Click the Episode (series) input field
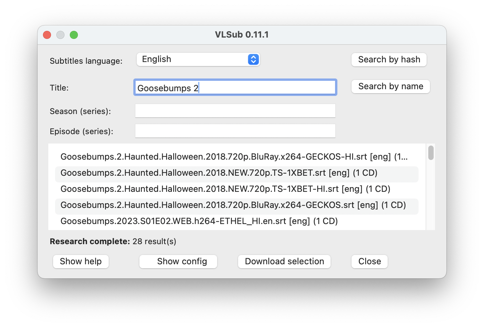 (235, 131)
